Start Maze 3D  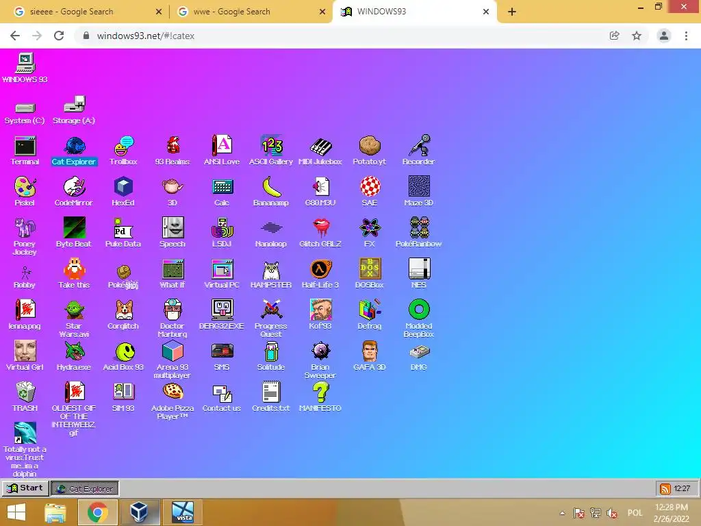tap(419, 192)
